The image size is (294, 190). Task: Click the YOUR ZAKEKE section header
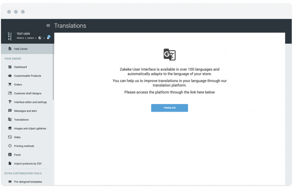[x=13, y=59]
